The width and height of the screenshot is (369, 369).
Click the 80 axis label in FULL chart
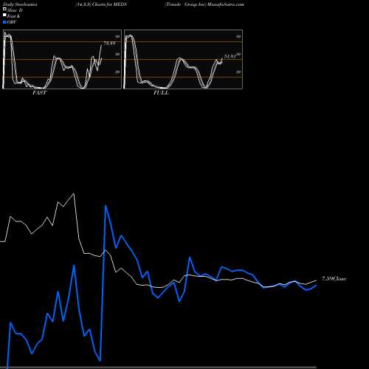coord(238,36)
